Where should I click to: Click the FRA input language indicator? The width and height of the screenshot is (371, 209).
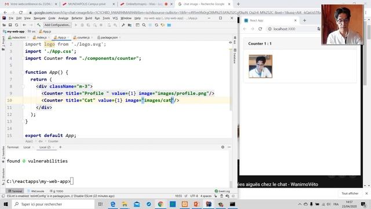click(x=336, y=204)
